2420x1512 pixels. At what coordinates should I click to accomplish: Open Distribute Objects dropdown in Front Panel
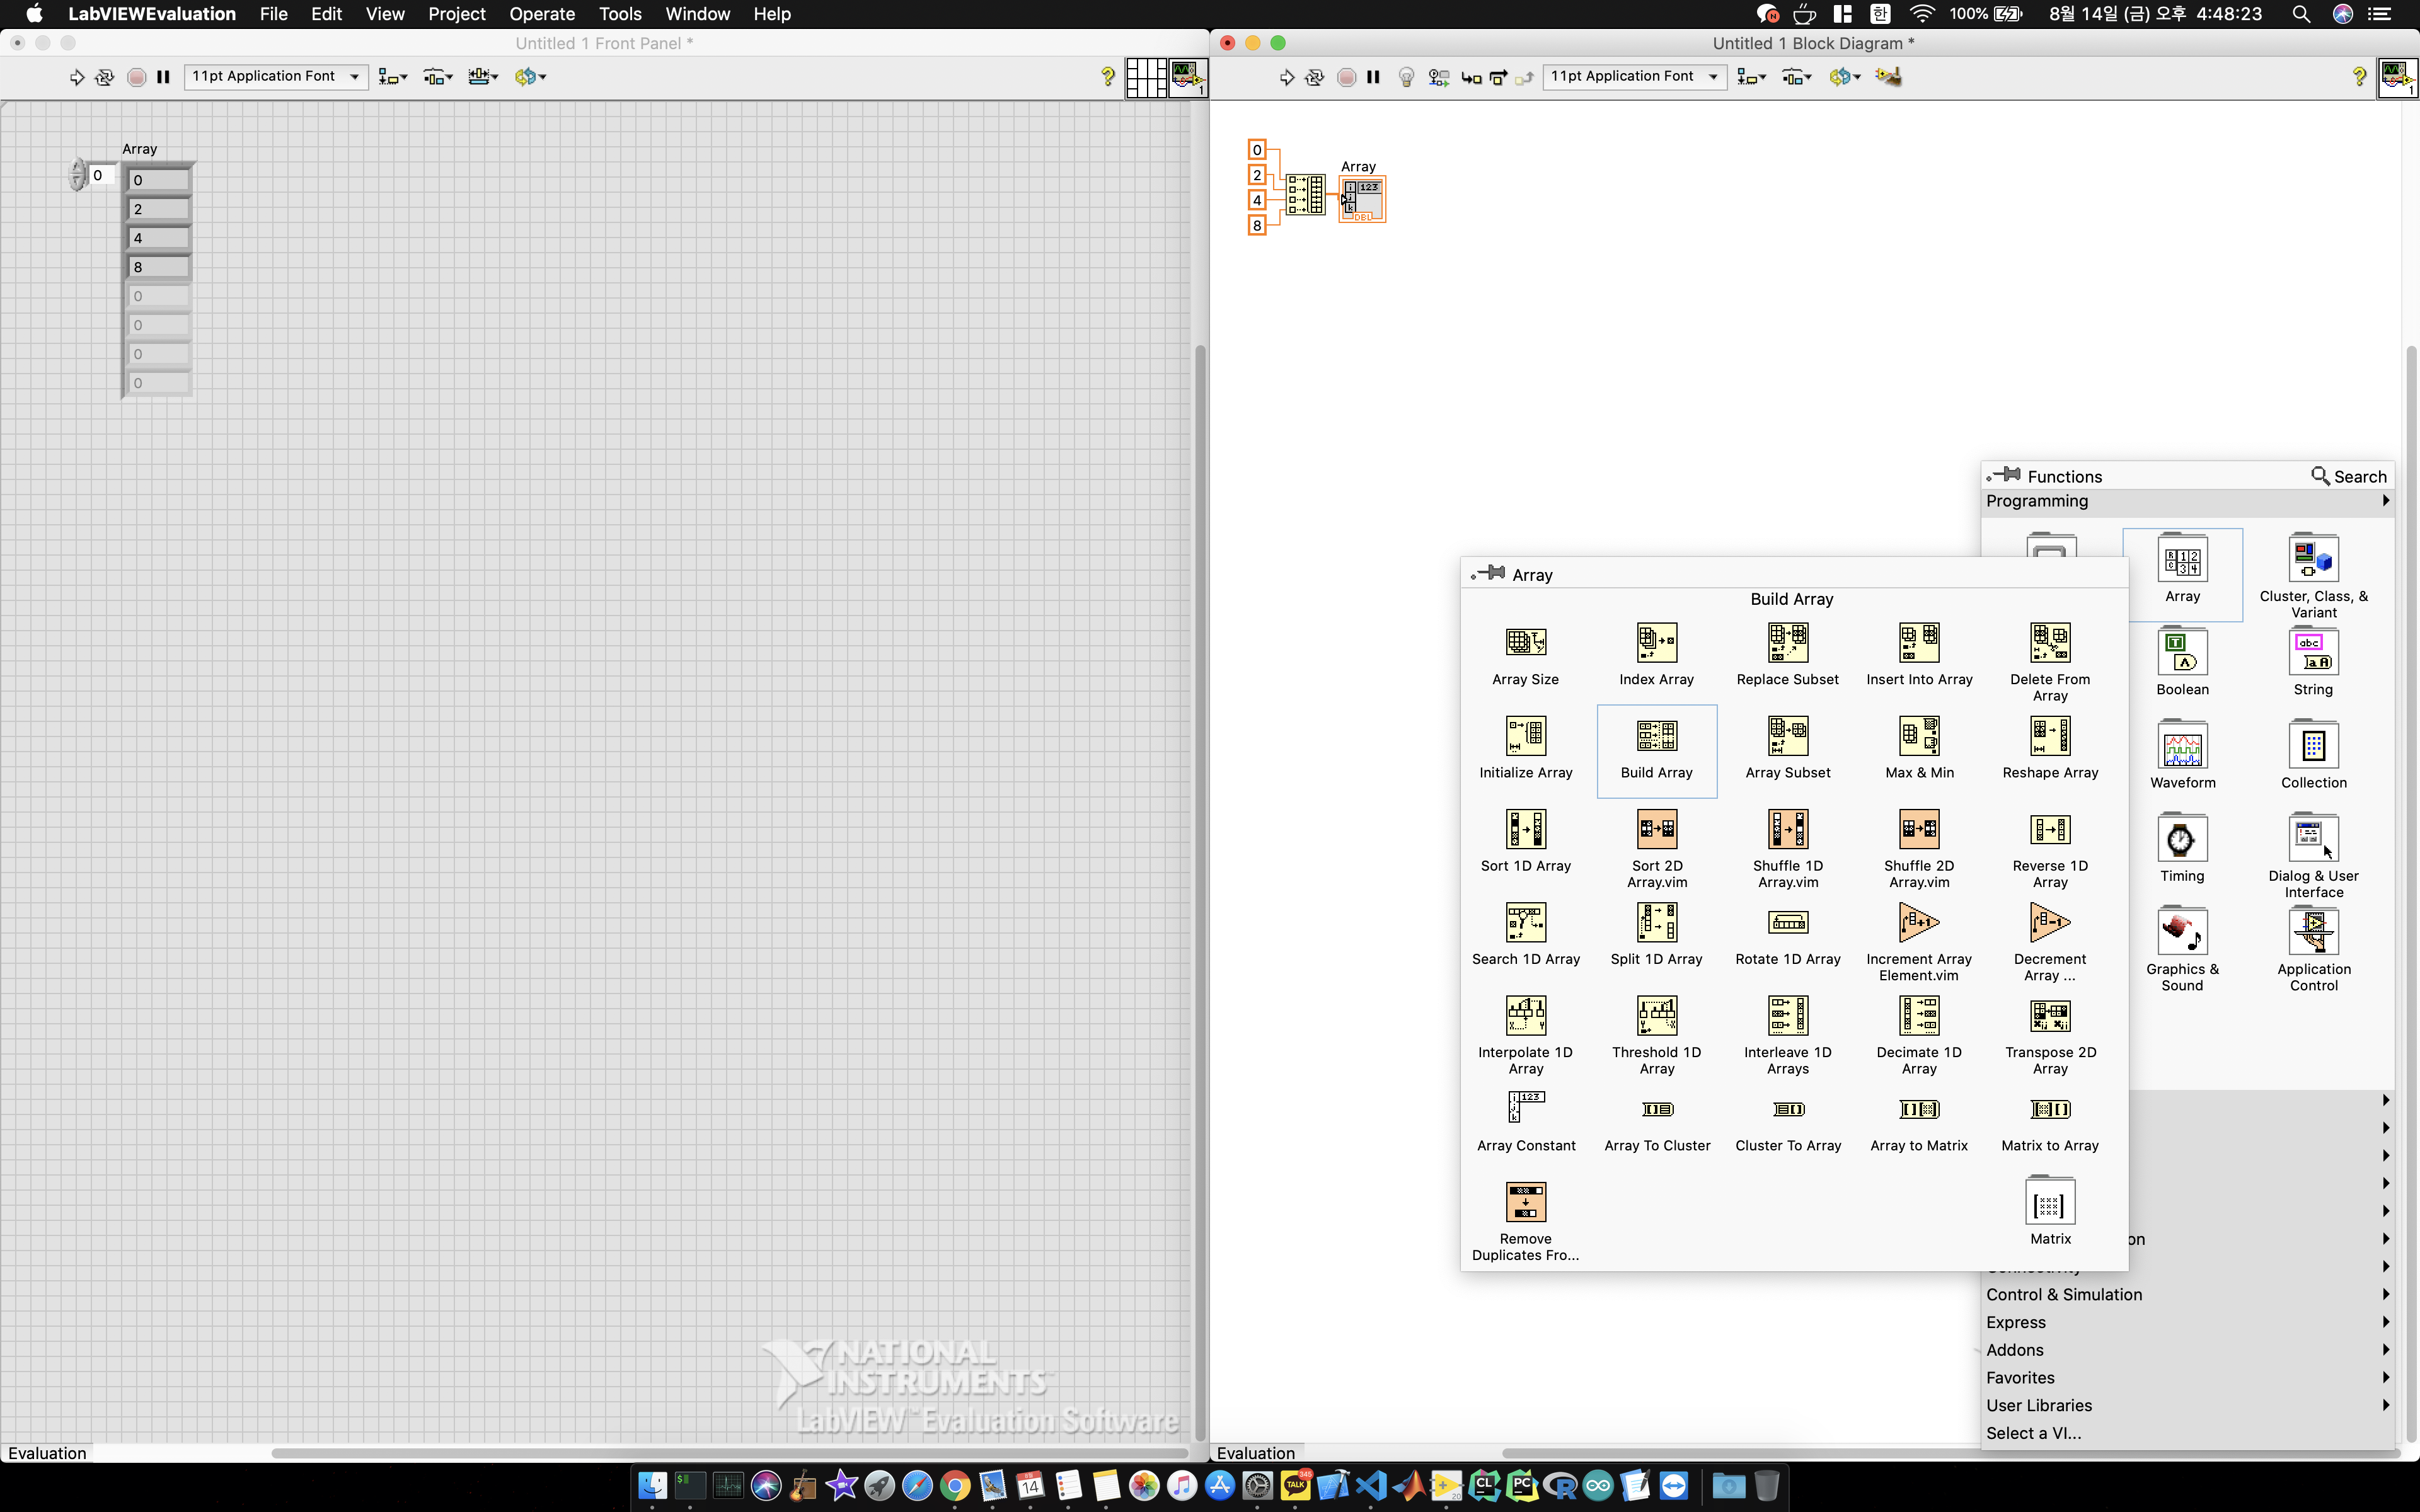[438, 77]
